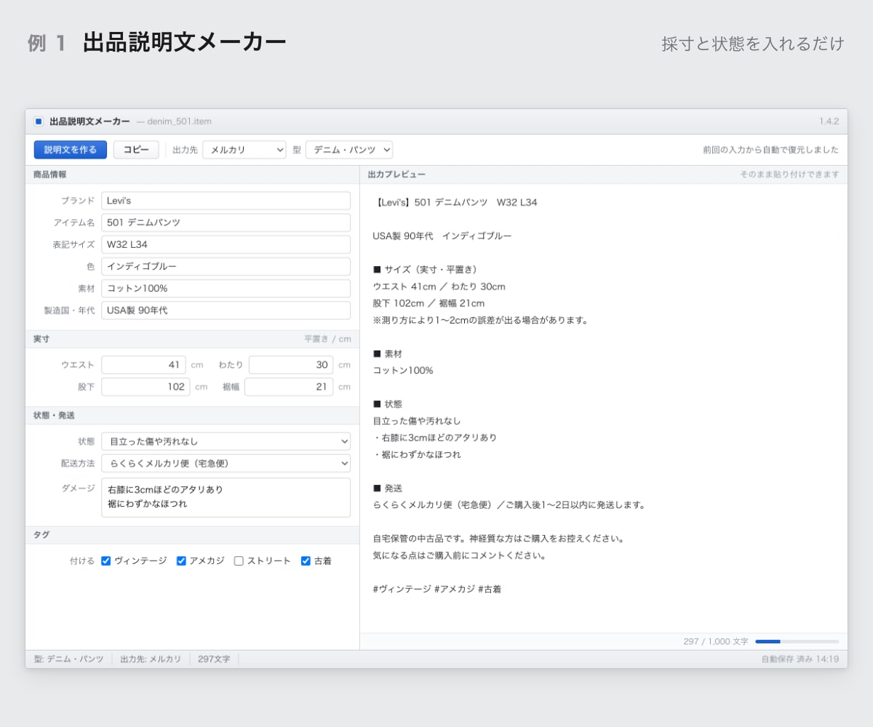Click the タグ section header
Screen dimensions: 873x727
192,534
